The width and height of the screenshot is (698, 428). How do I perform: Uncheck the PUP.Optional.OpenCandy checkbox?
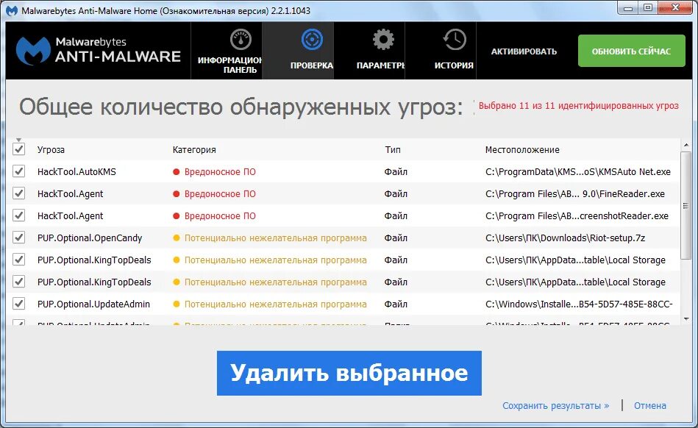pyautogui.click(x=18, y=238)
